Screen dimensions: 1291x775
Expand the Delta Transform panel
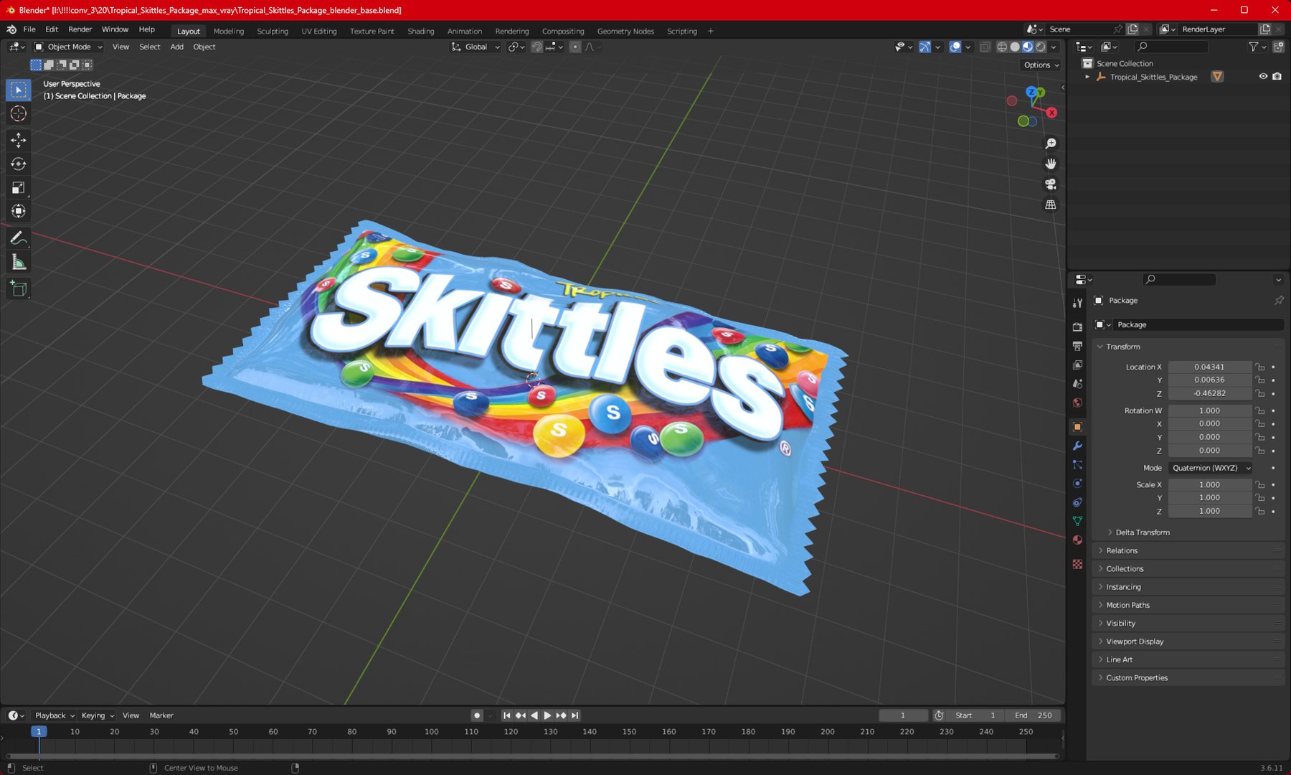[x=1143, y=532]
